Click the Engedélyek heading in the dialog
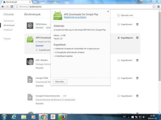Screen dimensions: 161x120 (60, 45)
